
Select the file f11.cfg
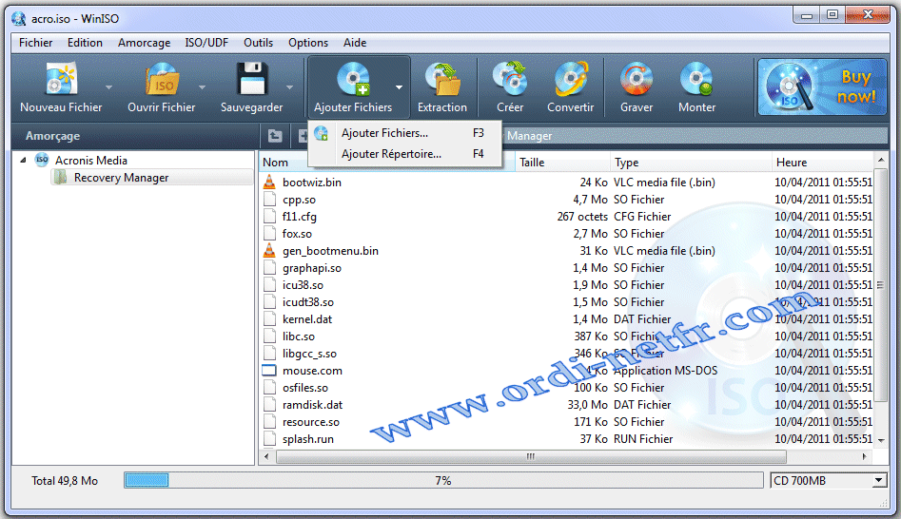point(300,217)
